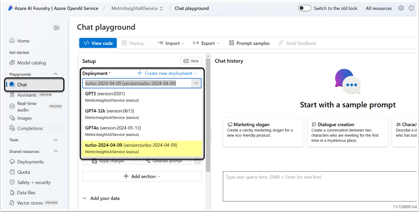419x212 pixels.
Task: Select GPT3 (version:0301) deployment
Action: pyautogui.click(x=142, y=97)
